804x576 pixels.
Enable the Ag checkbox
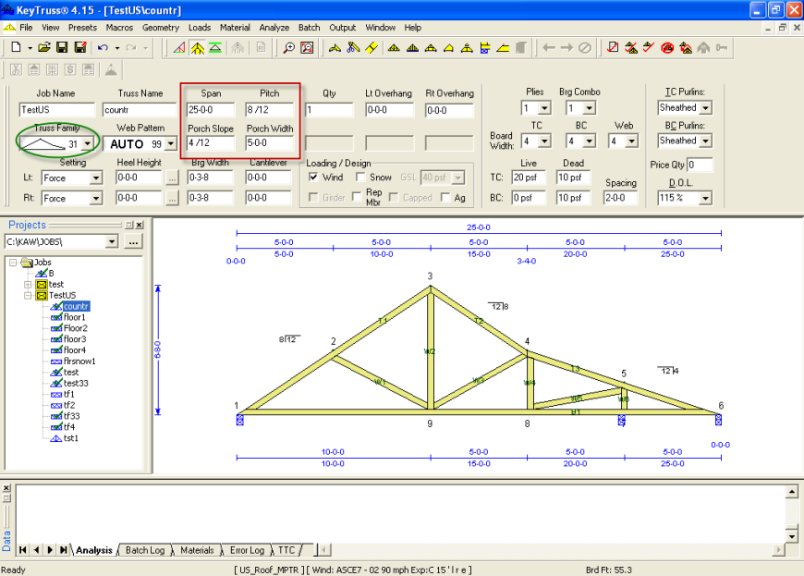click(x=445, y=198)
